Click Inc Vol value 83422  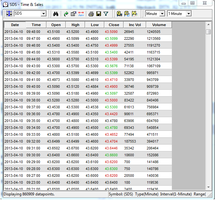pos(129,100)
